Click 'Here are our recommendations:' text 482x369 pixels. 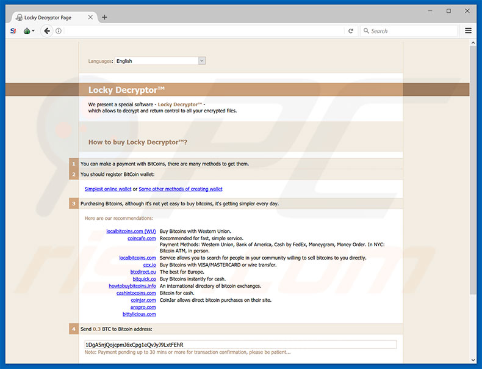(118, 218)
